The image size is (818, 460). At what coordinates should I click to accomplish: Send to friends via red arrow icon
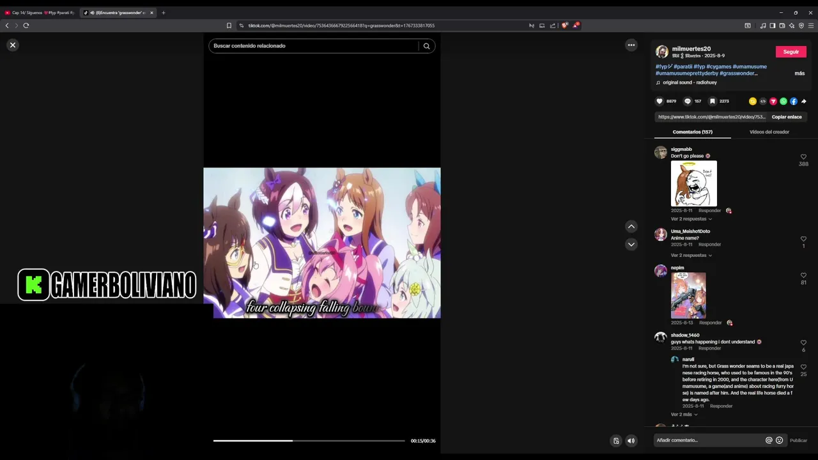coord(773,101)
